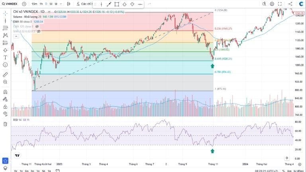Select rectangle tool in favorites toolbar
The width and height of the screenshot is (306, 172).
117,4
